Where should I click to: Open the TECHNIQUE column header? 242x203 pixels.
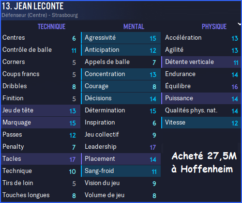(52, 27)
